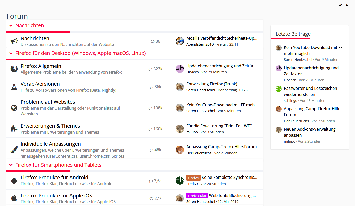Click the puzzle piece icon beside Erweiterungen & Themes

(14, 129)
